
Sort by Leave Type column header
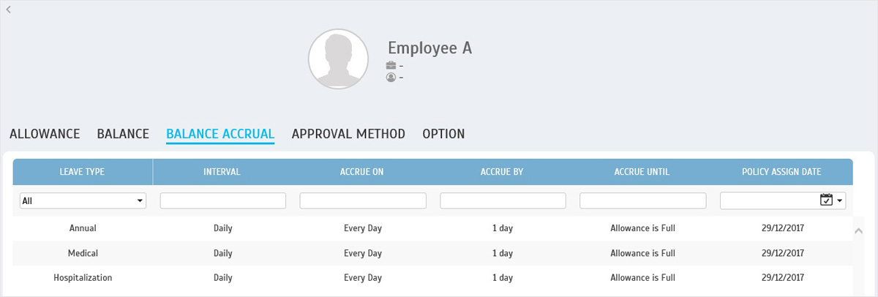[x=83, y=172]
